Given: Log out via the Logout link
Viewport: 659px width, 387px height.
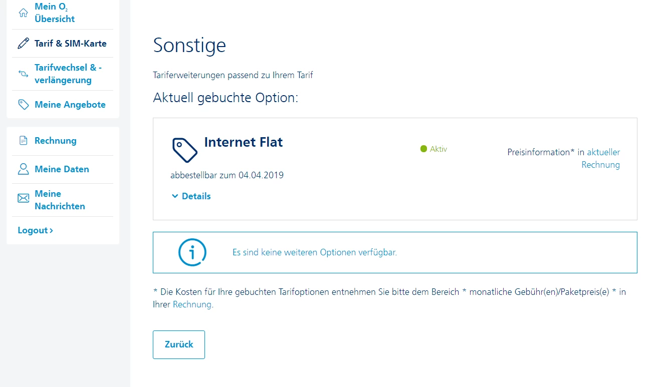Looking at the screenshot, I should tap(35, 230).
